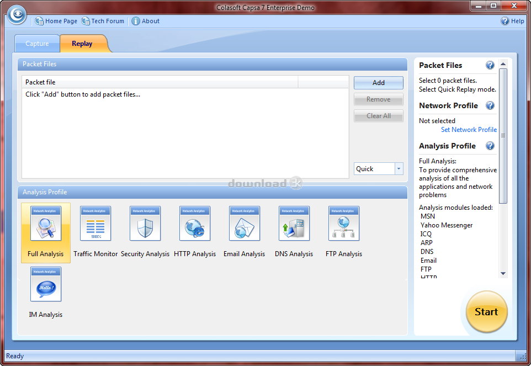Click the 'Security Analysis' profile label
This screenshot has width=531, height=366.
145,254
